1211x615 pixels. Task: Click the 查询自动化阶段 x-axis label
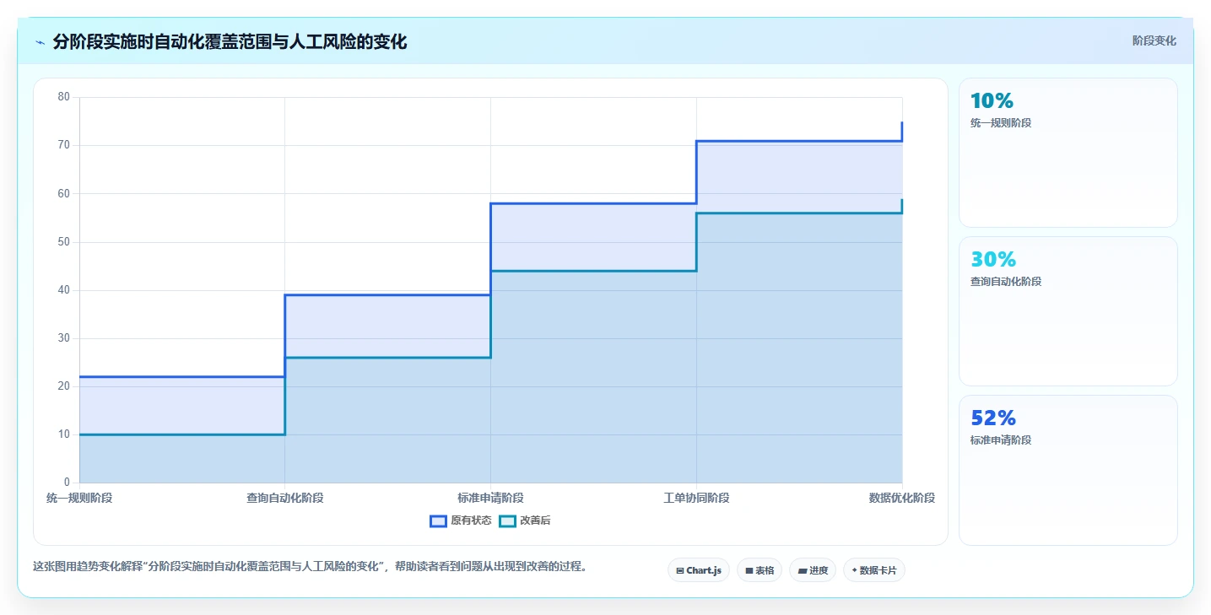tap(285, 498)
